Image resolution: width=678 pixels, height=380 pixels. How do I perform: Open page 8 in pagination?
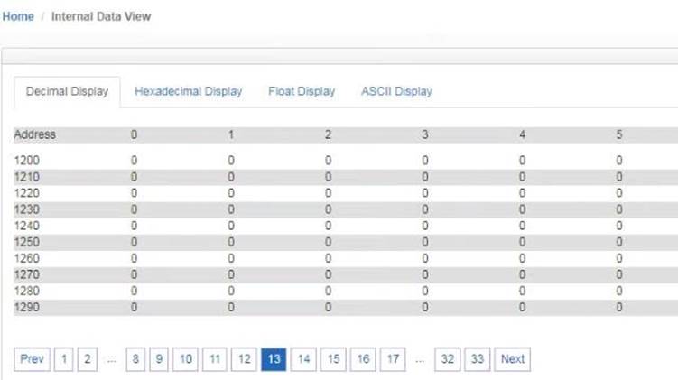pos(135,359)
